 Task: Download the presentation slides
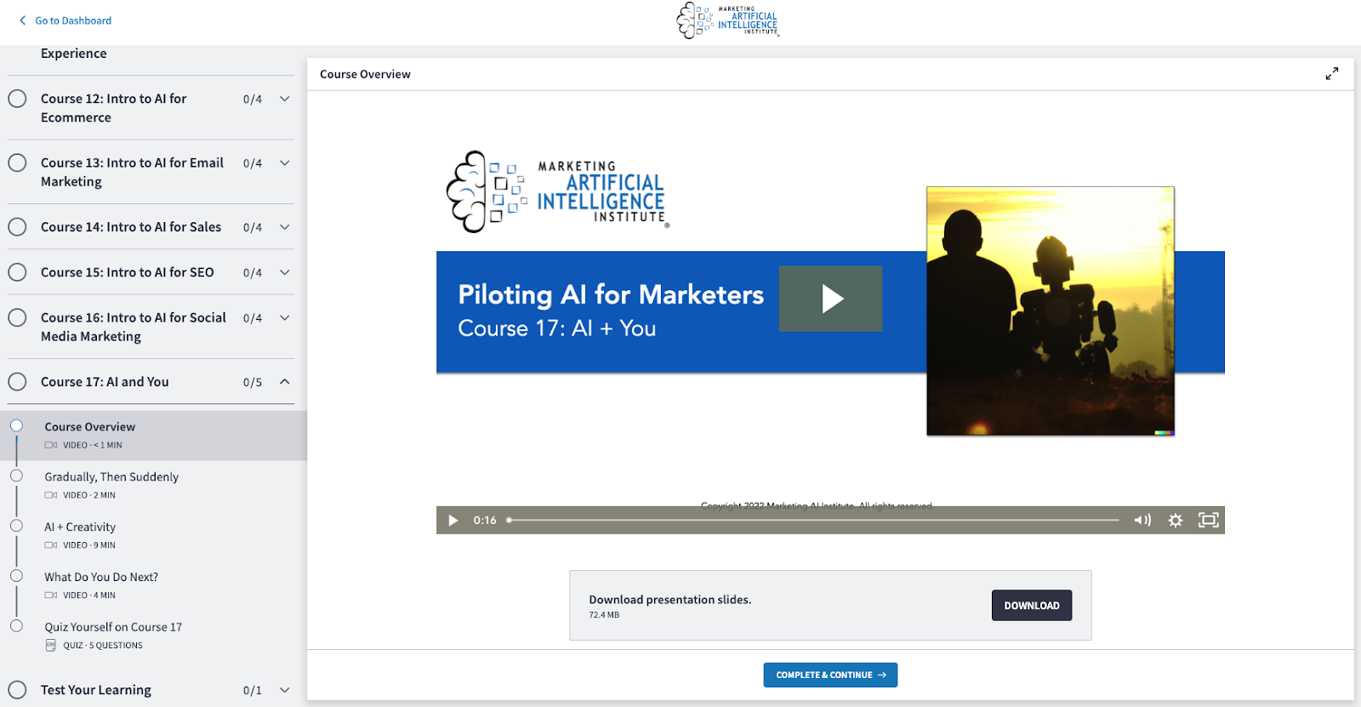coord(1032,605)
